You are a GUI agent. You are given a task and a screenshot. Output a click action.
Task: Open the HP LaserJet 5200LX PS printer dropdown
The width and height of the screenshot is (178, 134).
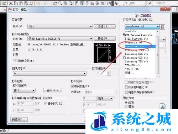pos(60,39)
